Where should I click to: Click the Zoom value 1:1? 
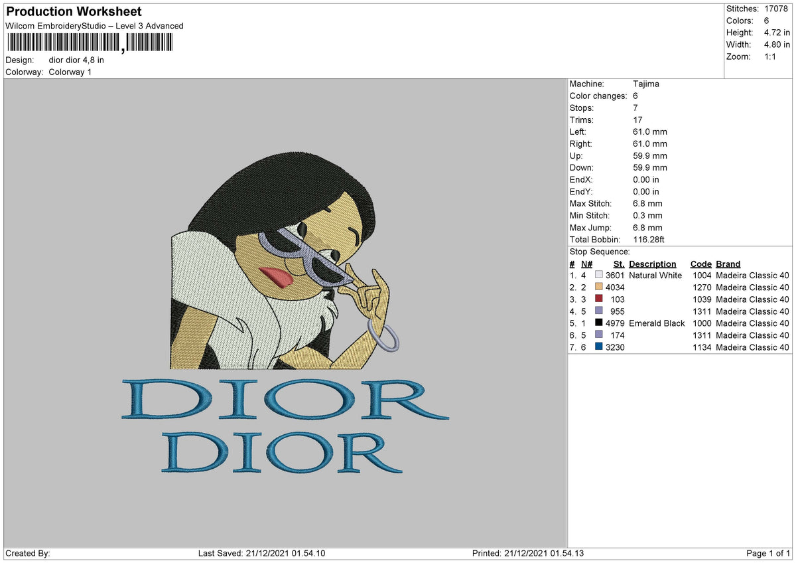tap(771, 56)
